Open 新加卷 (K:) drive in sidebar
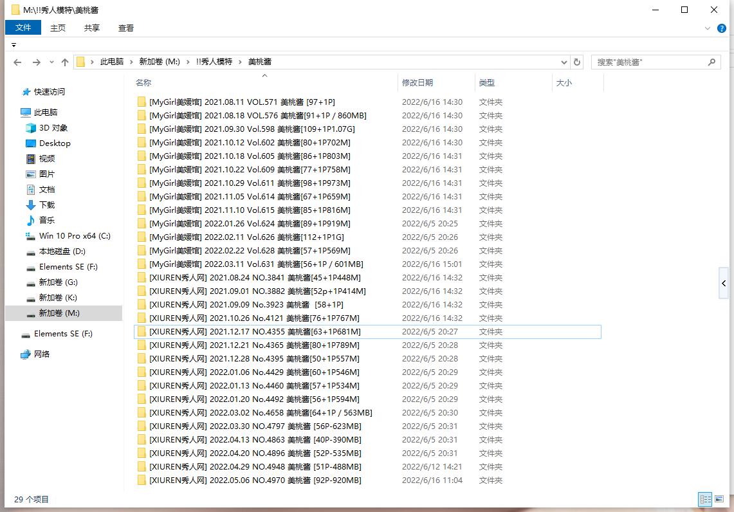This screenshot has width=734, height=512. click(x=58, y=298)
